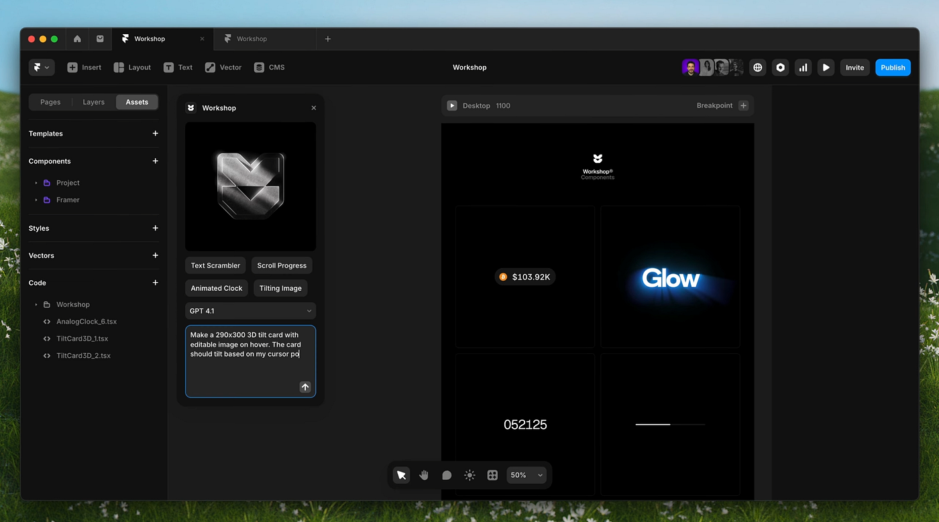Image resolution: width=939 pixels, height=522 pixels.
Task: Select the Glow text component
Action: coord(671,278)
